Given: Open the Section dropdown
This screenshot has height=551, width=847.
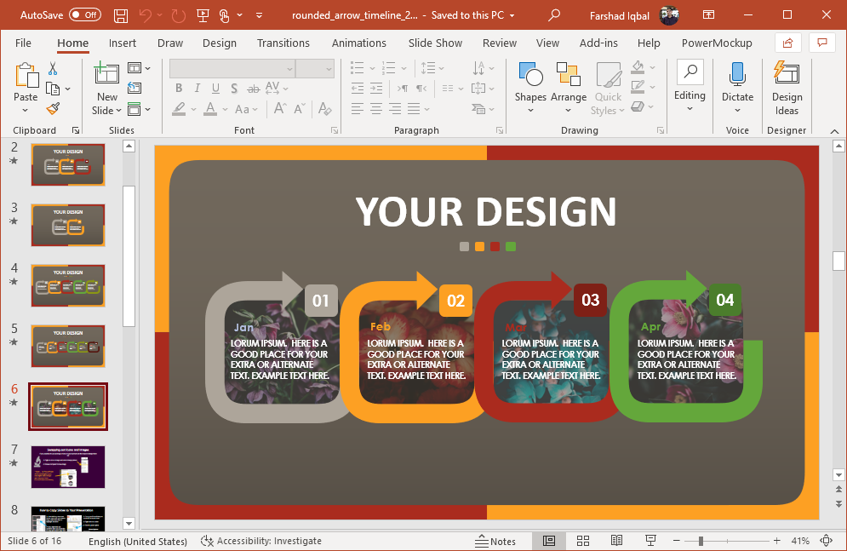Looking at the screenshot, I should (x=139, y=110).
